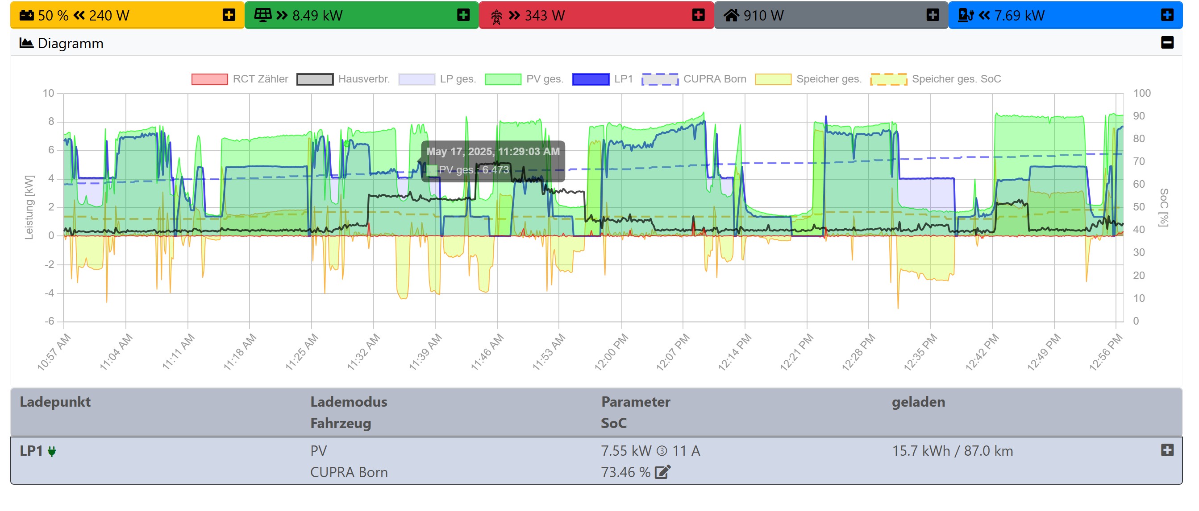Expand the green 8.49 kW PV card
Screen dimensions: 1199x511
(x=463, y=15)
